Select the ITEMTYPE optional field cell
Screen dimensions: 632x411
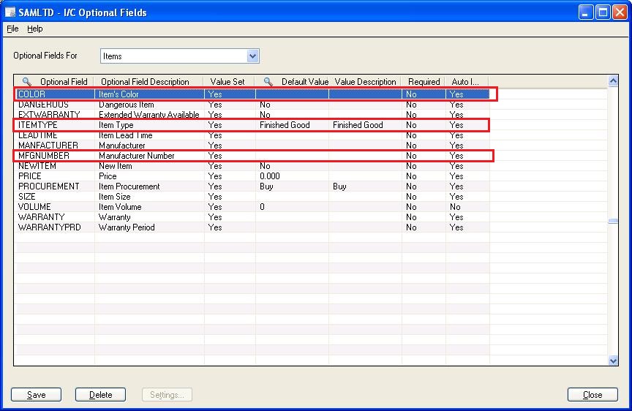(x=54, y=125)
